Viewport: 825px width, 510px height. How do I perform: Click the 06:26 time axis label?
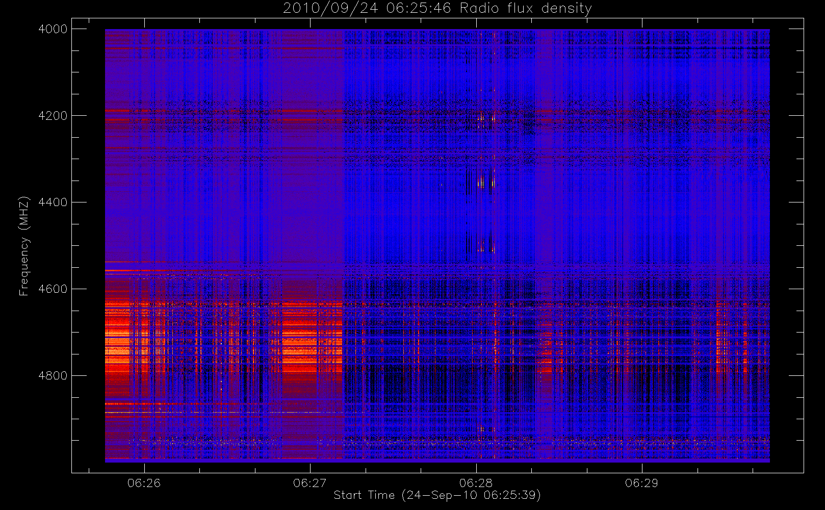click(x=144, y=483)
